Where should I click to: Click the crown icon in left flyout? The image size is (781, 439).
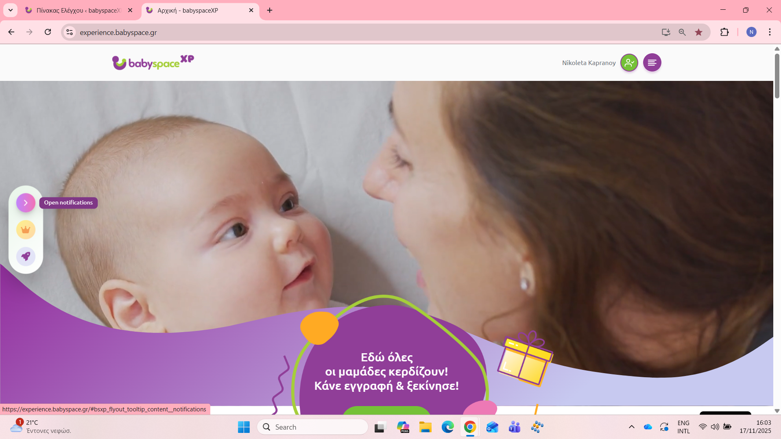coord(26,230)
